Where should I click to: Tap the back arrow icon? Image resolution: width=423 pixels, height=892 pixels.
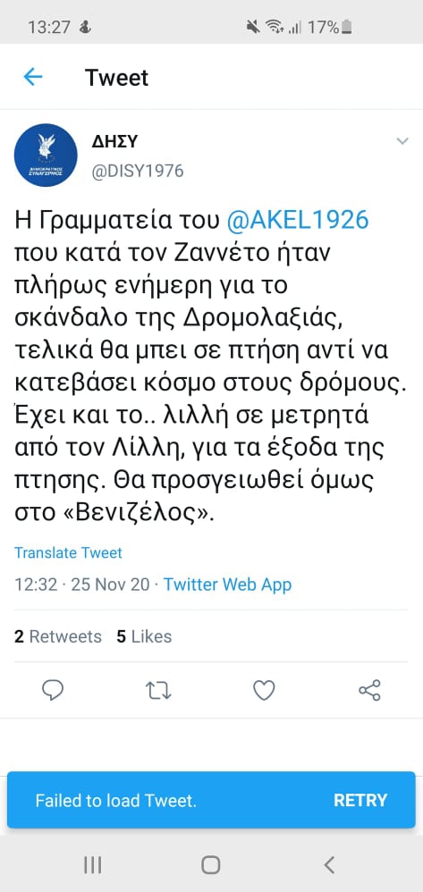[33, 77]
